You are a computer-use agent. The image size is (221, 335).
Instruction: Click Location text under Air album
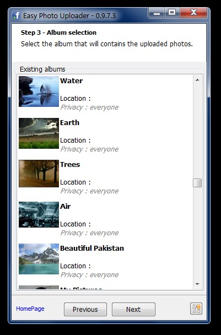point(76,224)
